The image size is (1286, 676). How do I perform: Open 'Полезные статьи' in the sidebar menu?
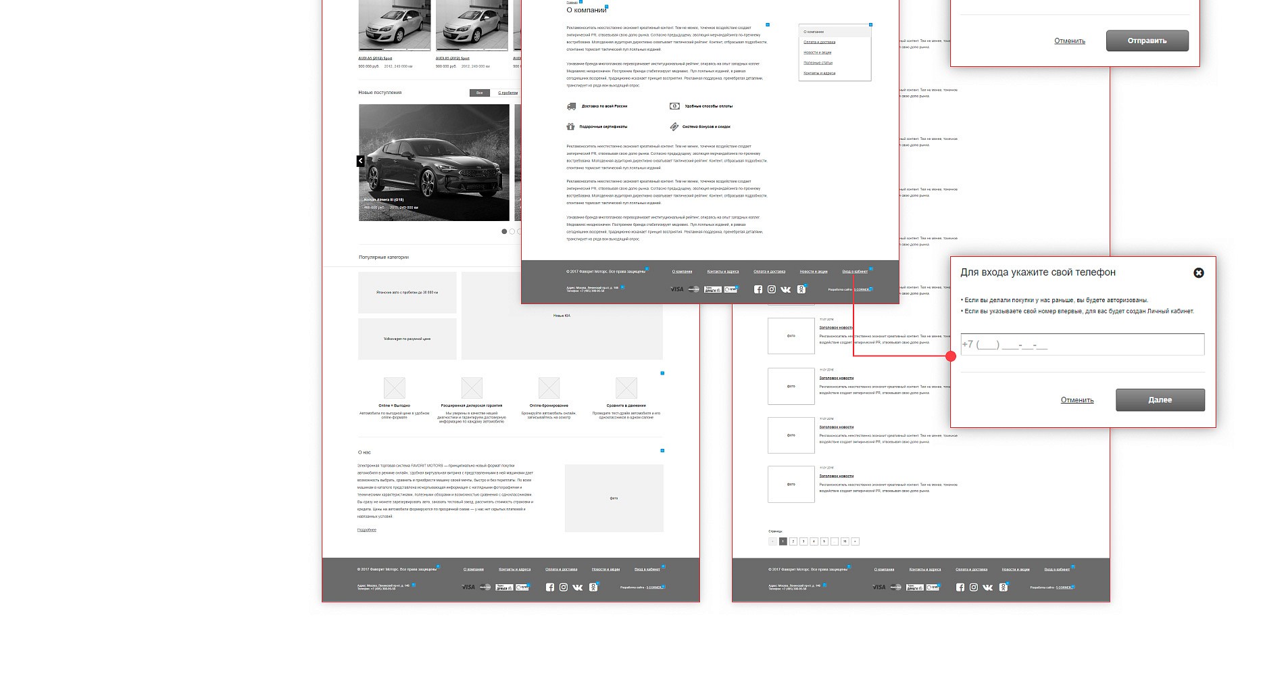(818, 63)
